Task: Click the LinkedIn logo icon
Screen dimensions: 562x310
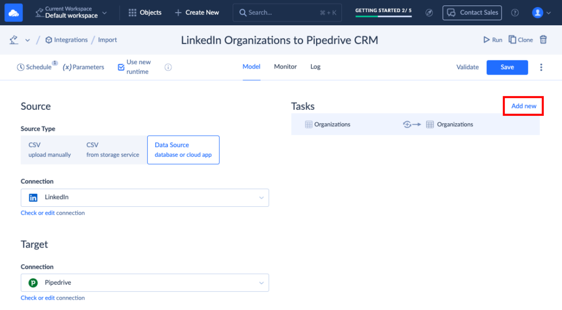Action: coord(33,198)
